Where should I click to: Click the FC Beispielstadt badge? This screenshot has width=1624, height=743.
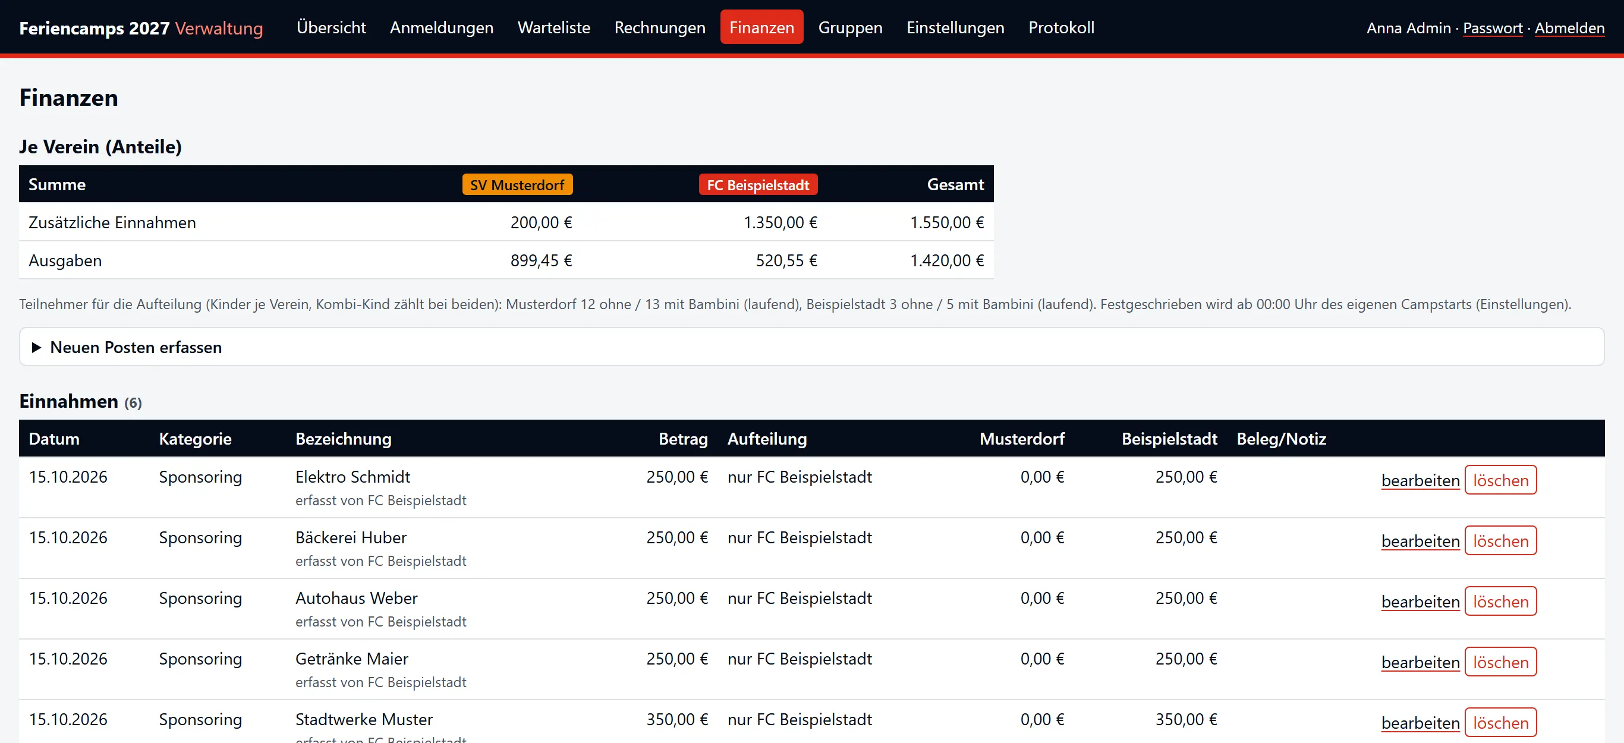pos(758,185)
